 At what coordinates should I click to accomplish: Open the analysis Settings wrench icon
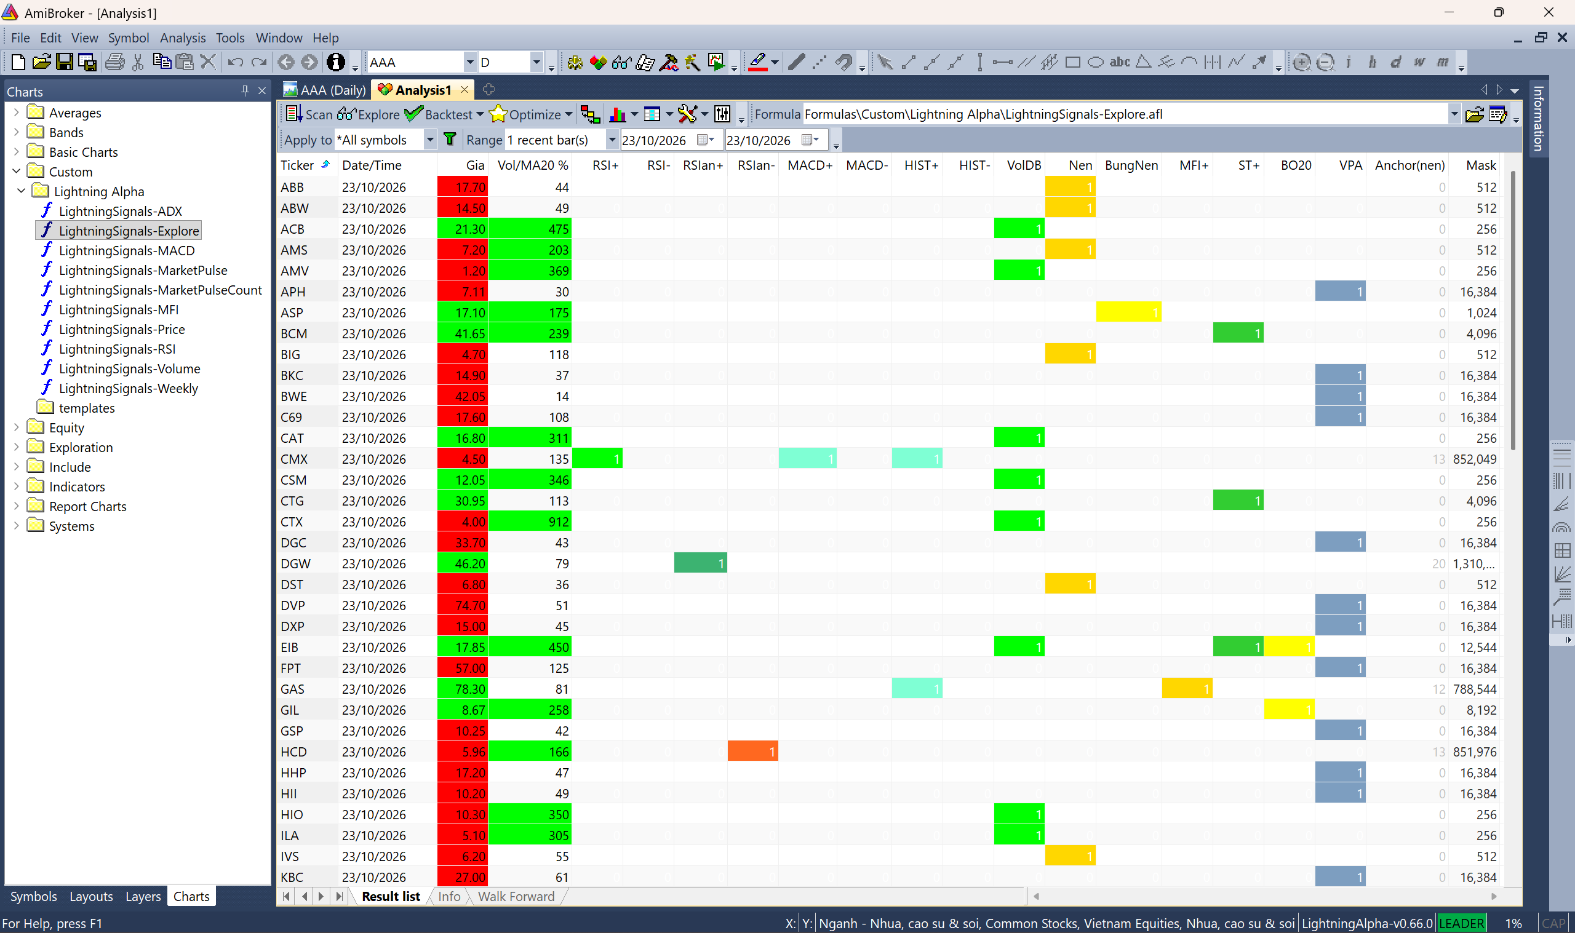click(x=687, y=114)
